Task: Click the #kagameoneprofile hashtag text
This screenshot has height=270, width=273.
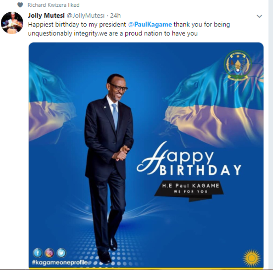Action: coord(60,262)
